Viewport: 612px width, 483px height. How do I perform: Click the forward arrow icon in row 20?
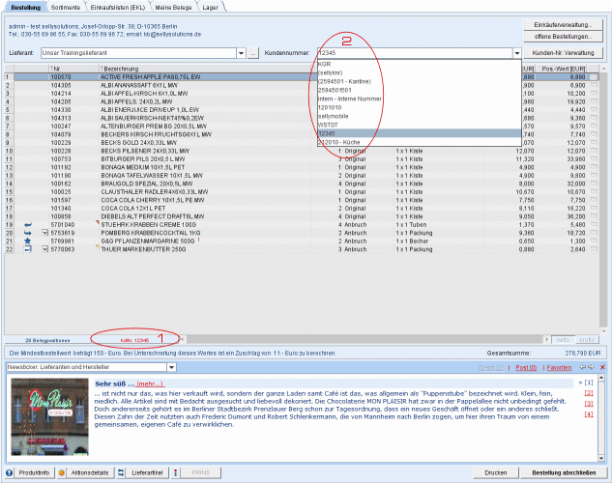28,233
